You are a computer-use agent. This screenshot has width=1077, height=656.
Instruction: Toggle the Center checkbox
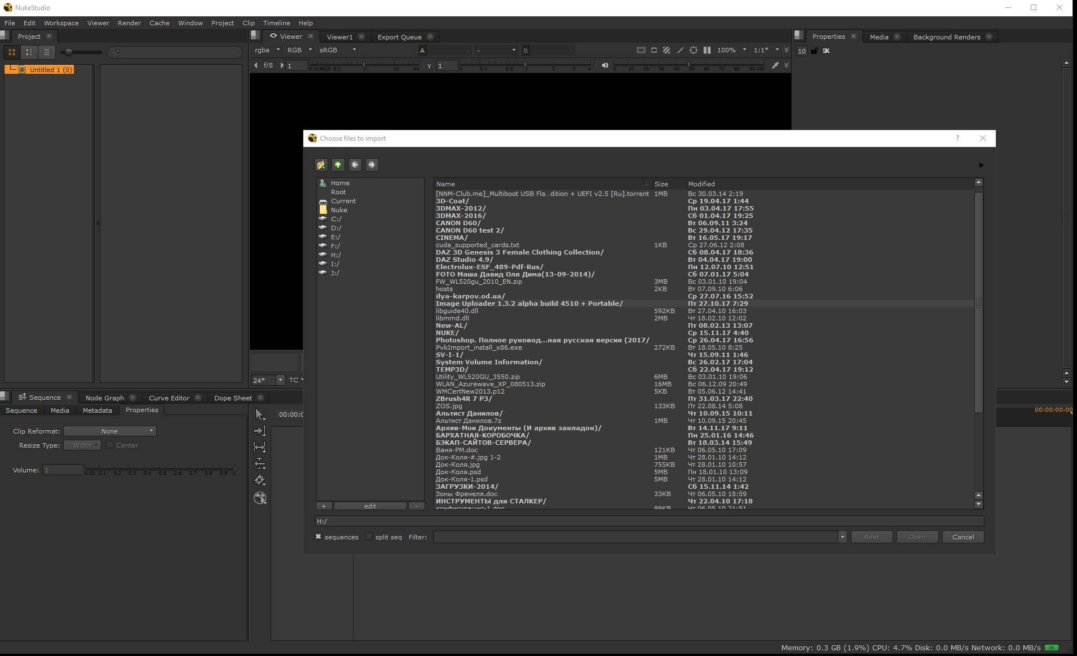click(110, 445)
